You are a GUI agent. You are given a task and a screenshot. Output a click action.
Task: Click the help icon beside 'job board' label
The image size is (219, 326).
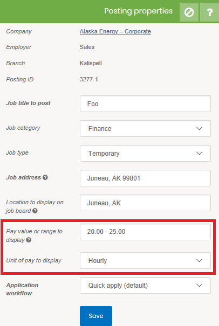[x=35, y=211]
